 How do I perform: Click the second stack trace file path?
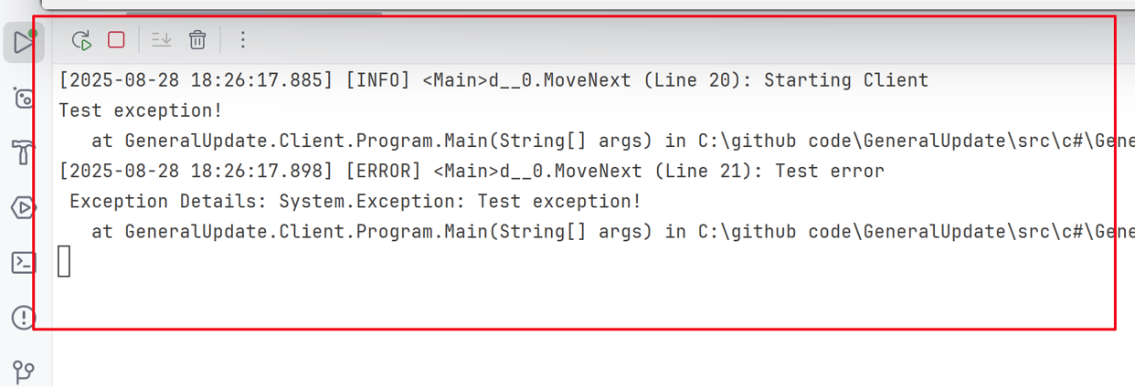click(916, 231)
